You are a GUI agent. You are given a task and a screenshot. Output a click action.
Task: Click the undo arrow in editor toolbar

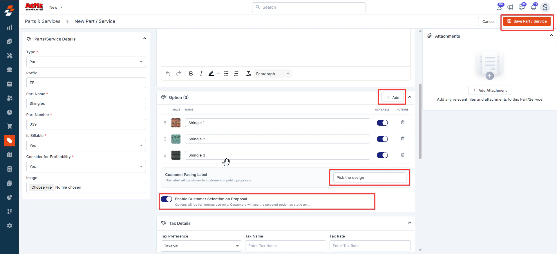168,73
